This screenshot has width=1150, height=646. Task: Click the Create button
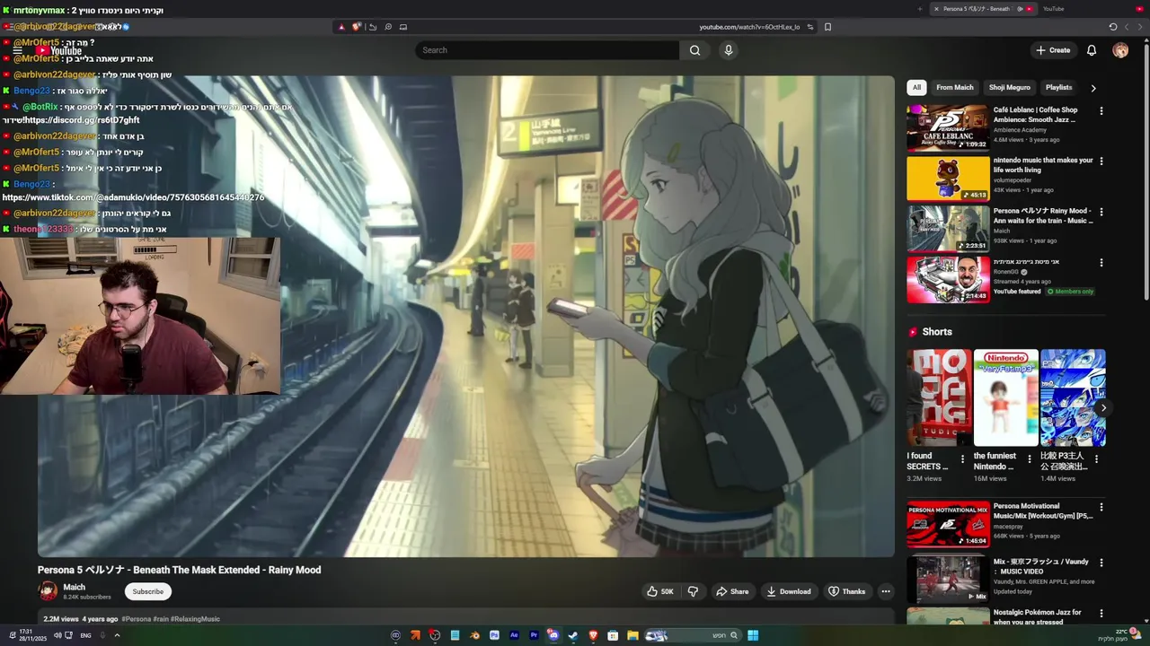tap(1053, 50)
